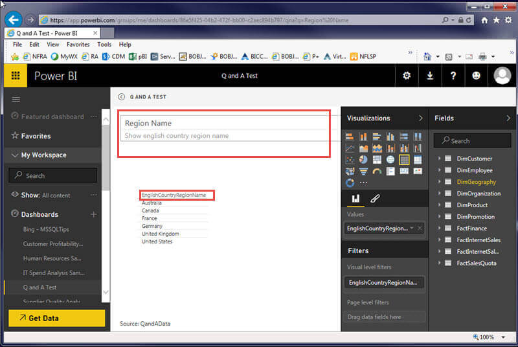The image size is (518, 347).
Task: Open the feedback smiley menu
Action: tap(476, 76)
